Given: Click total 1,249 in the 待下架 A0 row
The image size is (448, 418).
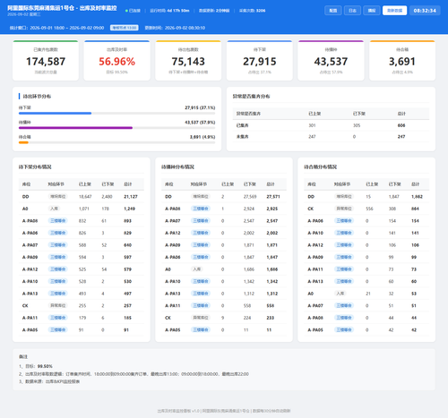Looking at the screenshot, I should click(130, 209).
